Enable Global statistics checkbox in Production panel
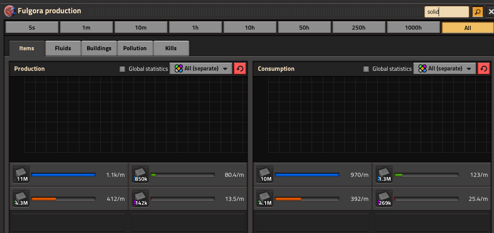This screenshot has width=494, height=233. coord(122,69)
